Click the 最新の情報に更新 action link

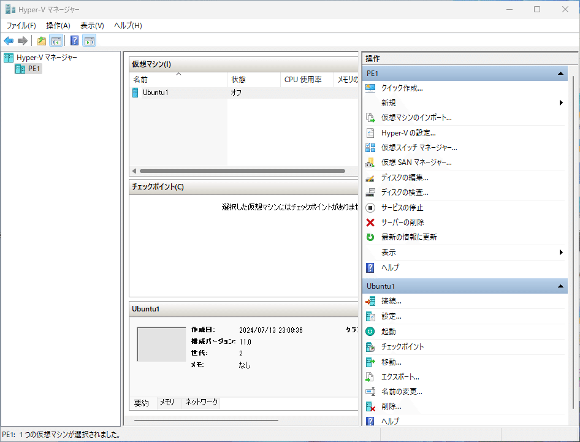[409, 237]
